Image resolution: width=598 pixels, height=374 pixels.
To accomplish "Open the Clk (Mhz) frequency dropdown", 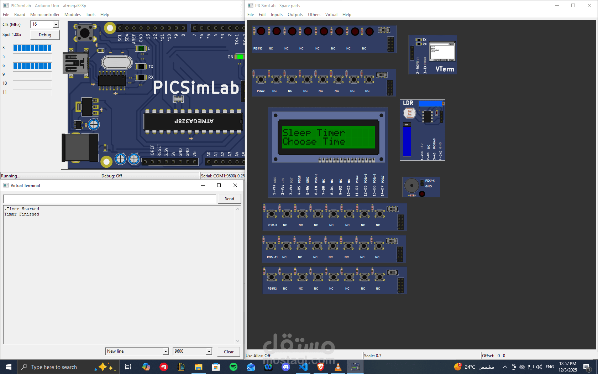I will click(x=56, y=24).
